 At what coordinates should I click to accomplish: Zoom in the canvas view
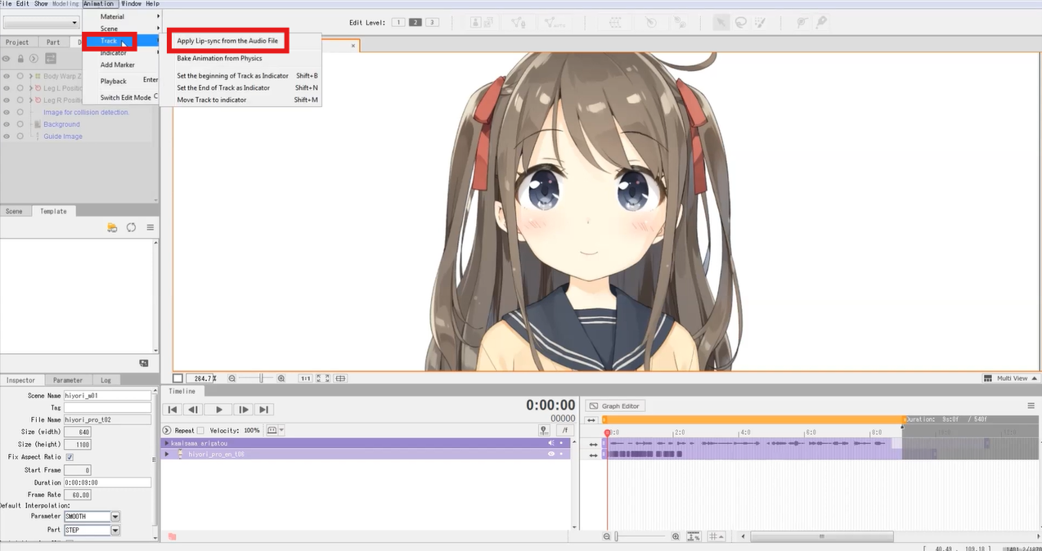point(281,379)
